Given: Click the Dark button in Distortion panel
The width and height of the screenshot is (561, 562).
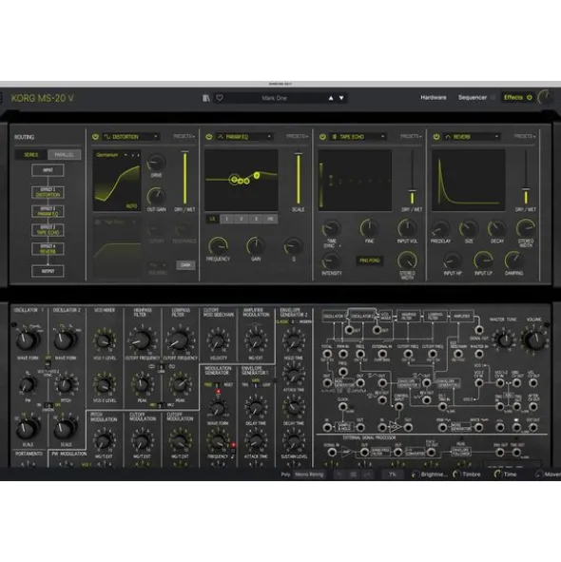Looking at the screenshot, I should tap(185, 265).
